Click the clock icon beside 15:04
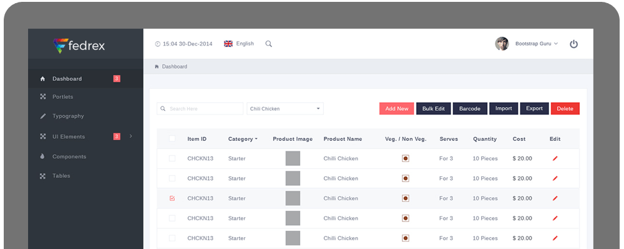 (x=158, y=44)
